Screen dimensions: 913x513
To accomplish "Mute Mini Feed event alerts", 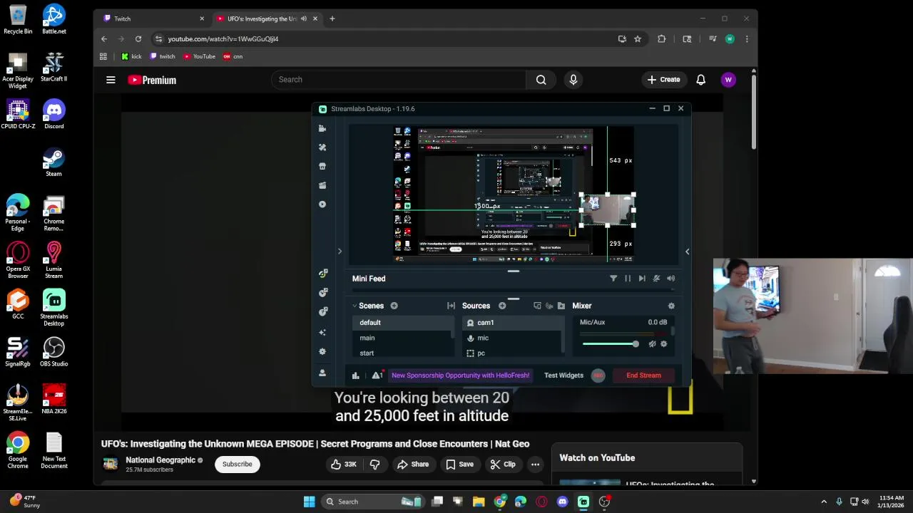I will point(656,279).
